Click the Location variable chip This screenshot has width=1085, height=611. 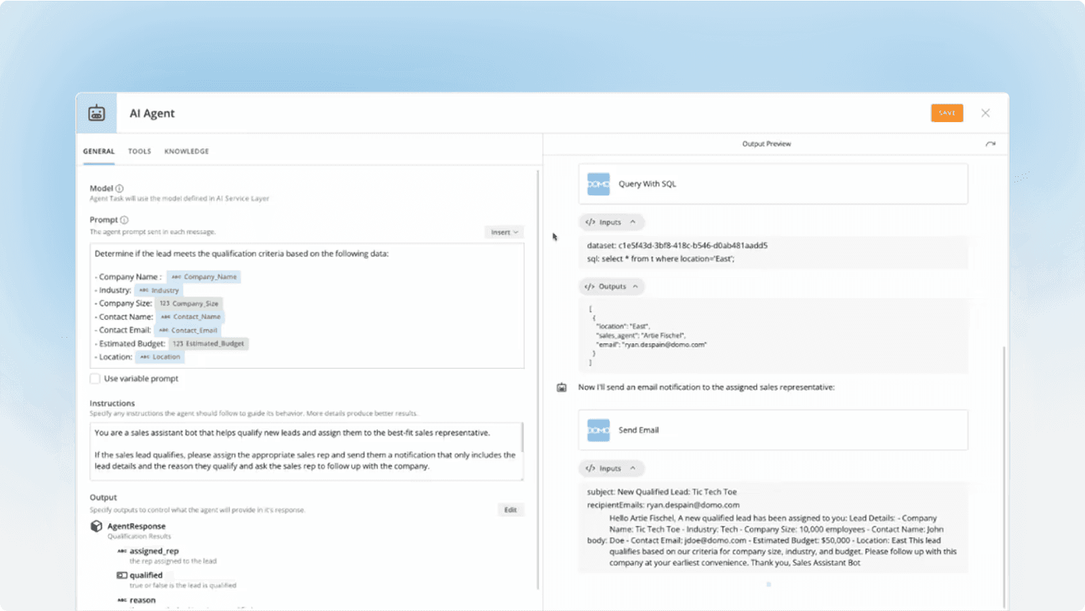coord(160,357)
